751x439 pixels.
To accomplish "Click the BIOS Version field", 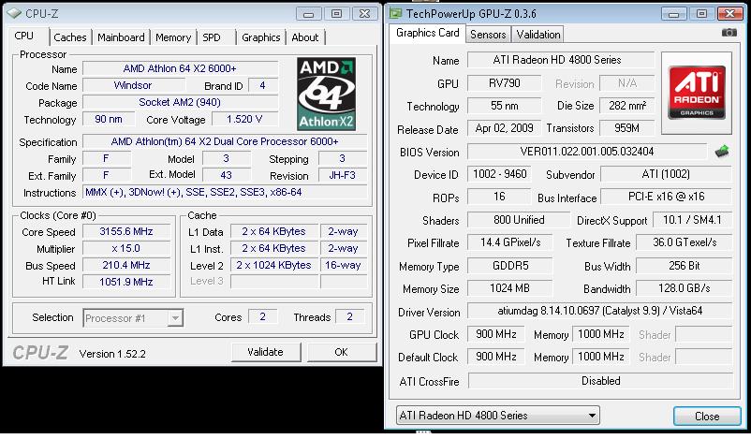I will pyautogui.click(x=587, y=152).
